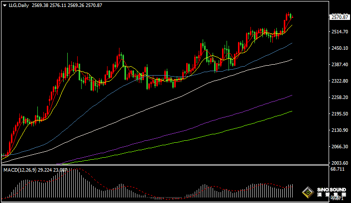Click the 2066.30 price axis label
This screenshot has width=351, height=203.
tap(339, 147)
